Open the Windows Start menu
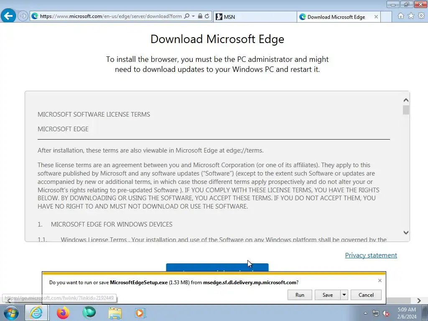The width and height of the screenshot is (428, 321). coord(11,313)
